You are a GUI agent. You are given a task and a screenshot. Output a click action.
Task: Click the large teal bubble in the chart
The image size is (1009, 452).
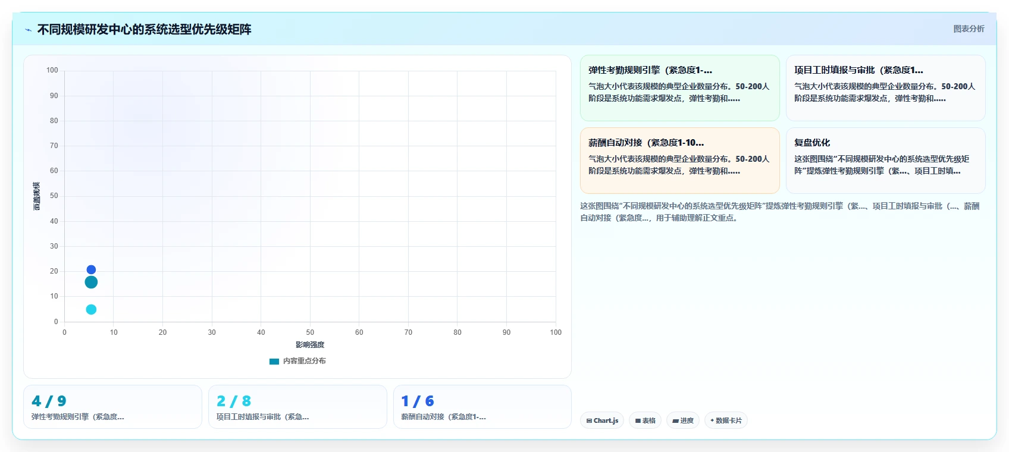pos(91,282)
